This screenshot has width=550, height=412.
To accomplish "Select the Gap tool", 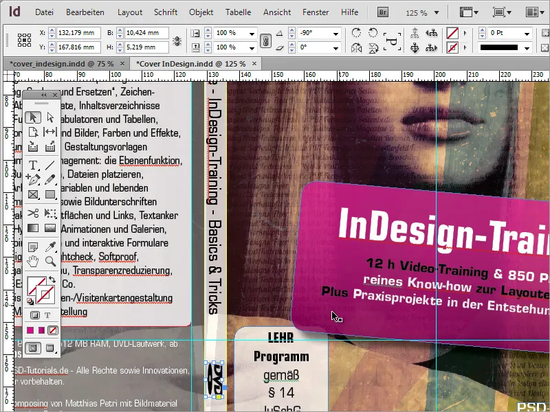I will click(x=50, y=132).
